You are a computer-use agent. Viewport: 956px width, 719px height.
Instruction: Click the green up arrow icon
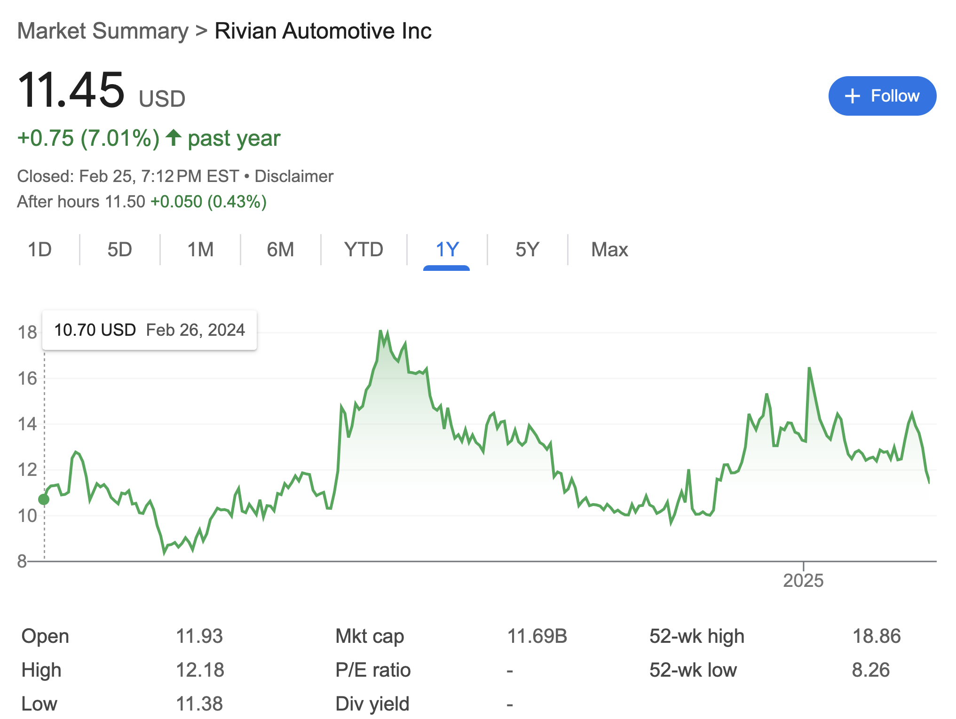click(174, 137)
